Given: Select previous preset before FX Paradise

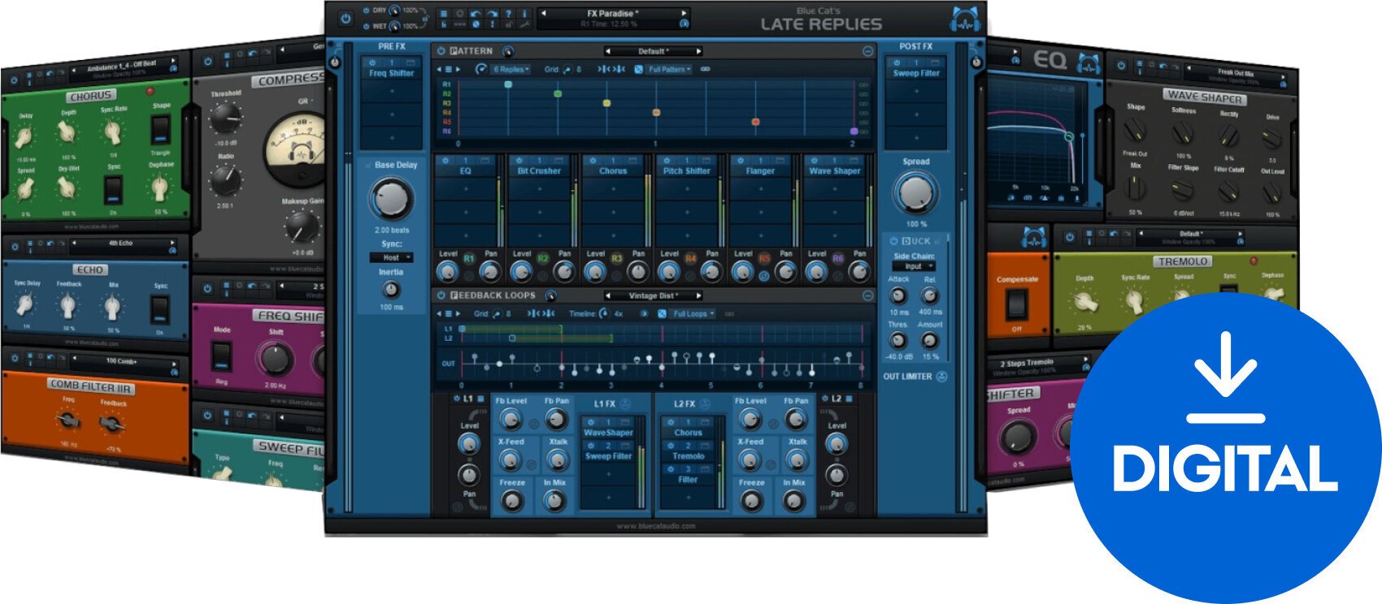Looking at the screenshot, I should coord(543,13).
